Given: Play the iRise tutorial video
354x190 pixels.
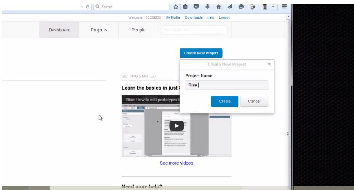Looking at the screenshot, I should (x=176, y=126).
